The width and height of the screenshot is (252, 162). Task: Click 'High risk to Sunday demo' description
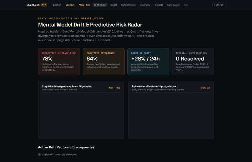(x=58, y=67)
